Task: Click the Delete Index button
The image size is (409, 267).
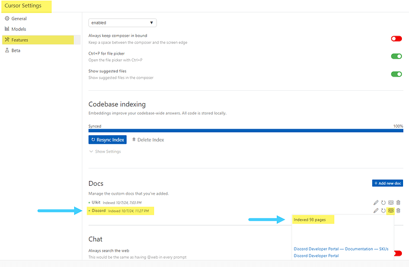Action: [148, 139]
